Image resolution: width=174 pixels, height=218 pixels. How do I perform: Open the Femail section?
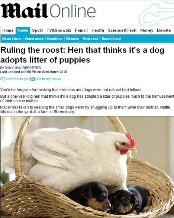tap(81, 30)
